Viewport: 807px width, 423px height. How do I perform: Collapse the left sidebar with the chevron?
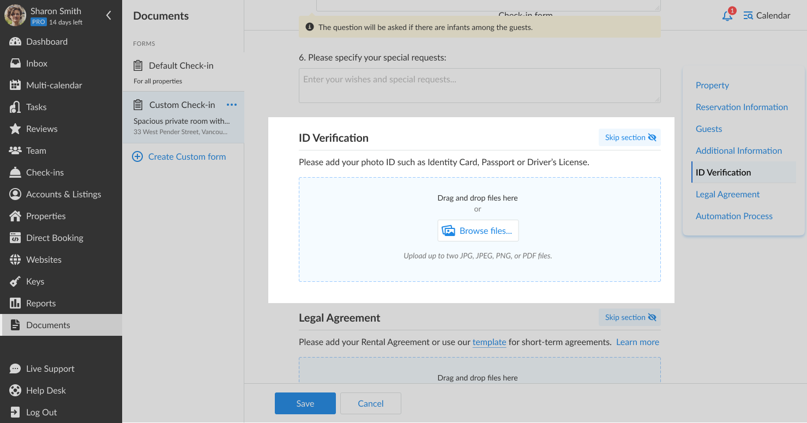coord(109,16)
